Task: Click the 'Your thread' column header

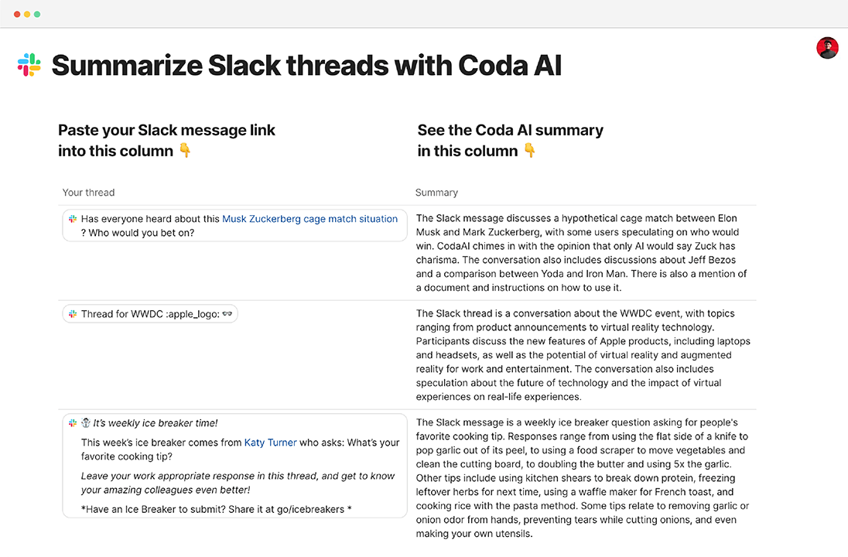Action: tap(89, 193)
